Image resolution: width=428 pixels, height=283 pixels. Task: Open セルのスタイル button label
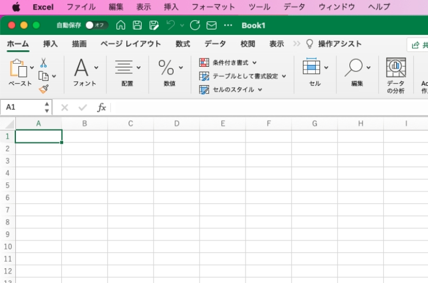(x=233, y=90)
